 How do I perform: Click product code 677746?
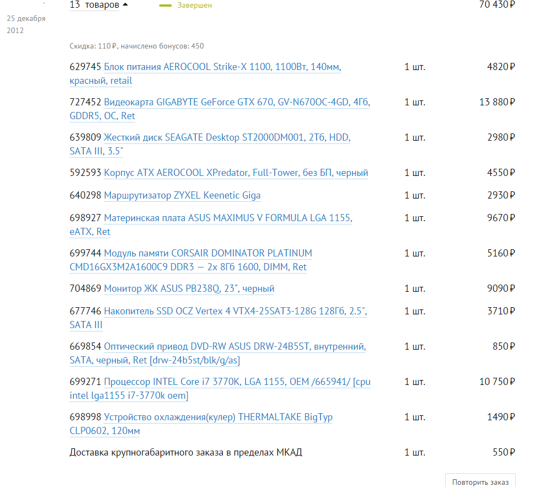click(x=85, y=311)
